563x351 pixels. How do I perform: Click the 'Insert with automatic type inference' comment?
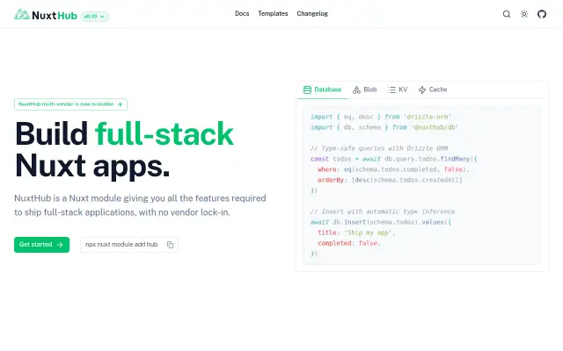[383, 211]
